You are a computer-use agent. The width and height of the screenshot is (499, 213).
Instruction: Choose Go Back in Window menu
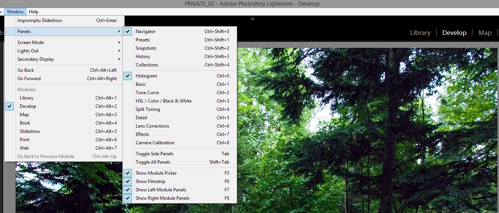64,70
